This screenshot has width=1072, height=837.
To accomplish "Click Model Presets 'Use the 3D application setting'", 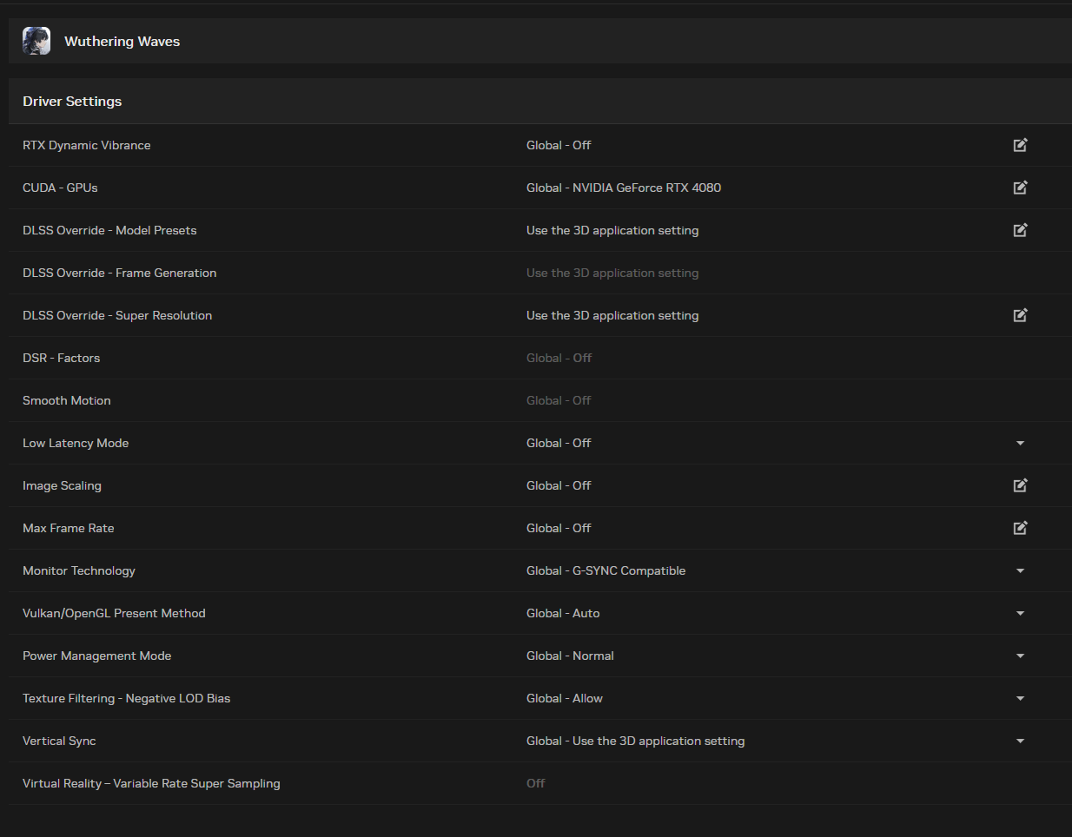I will coord(612,230).
